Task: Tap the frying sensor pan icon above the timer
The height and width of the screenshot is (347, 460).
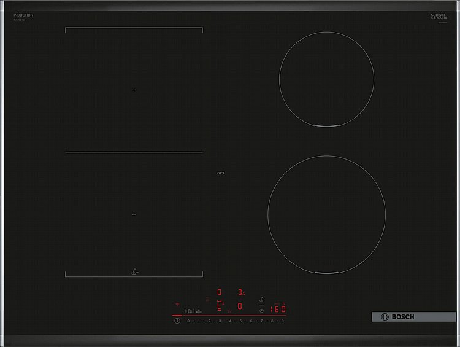Action: click(263, 298)
